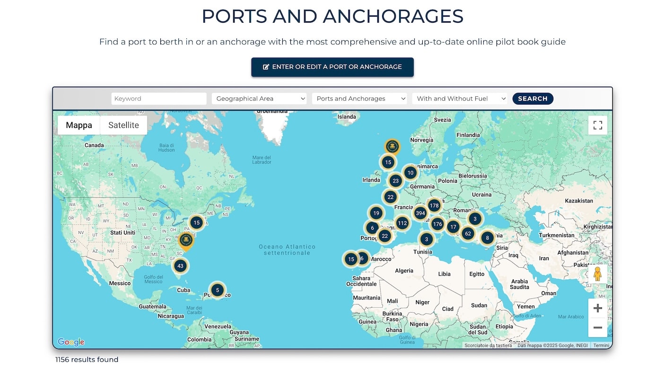
Task: Switch to Mappa map view
Action: pyautogui.click(x=79, y=125)
